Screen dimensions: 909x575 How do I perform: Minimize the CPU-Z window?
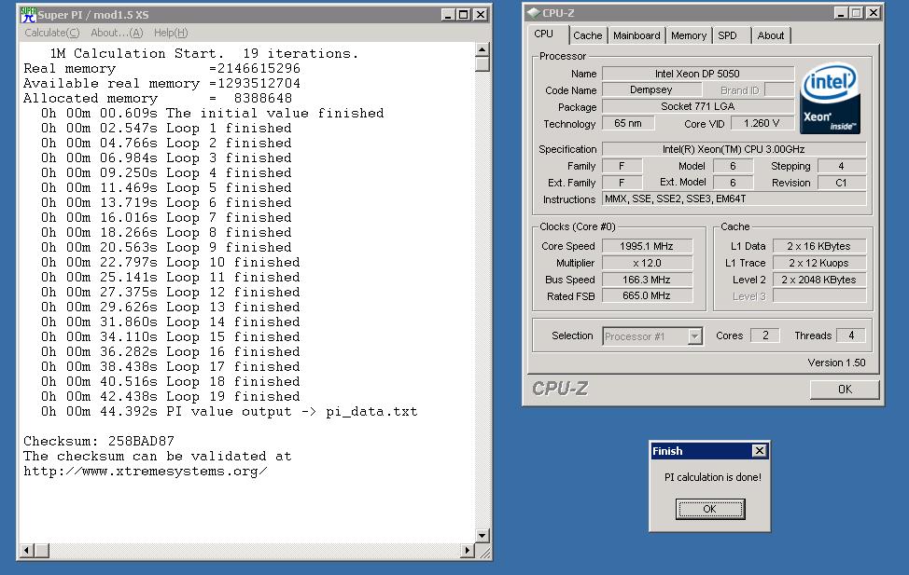click(841, 13)
